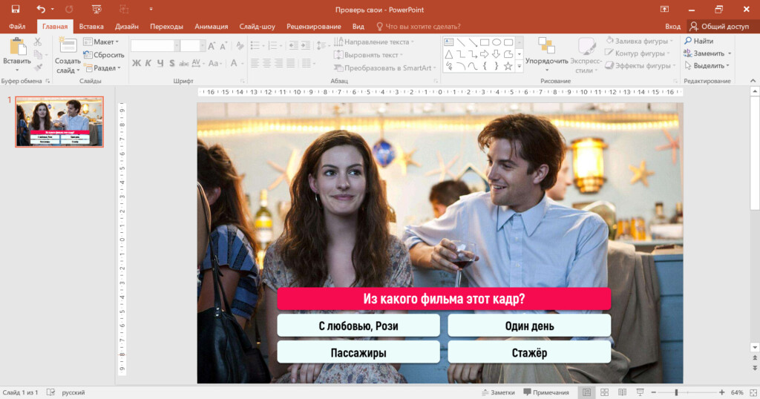The height and width of the screenshot is (399, 760).
Task: Click the Sign in (Вход) link
Action: pos(672,26)
